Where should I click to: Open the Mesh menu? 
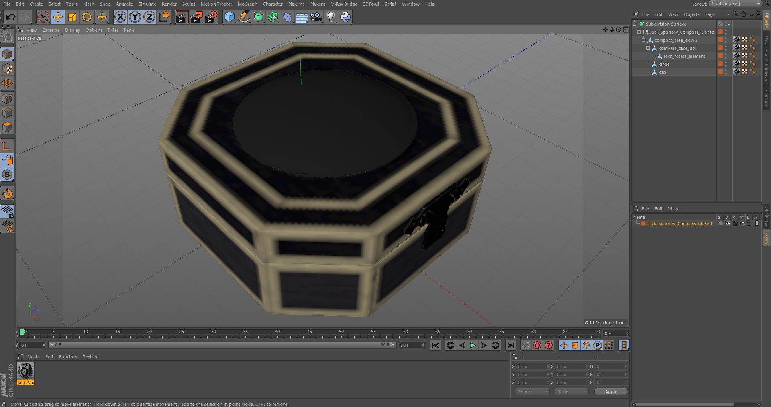coord(88,4)
